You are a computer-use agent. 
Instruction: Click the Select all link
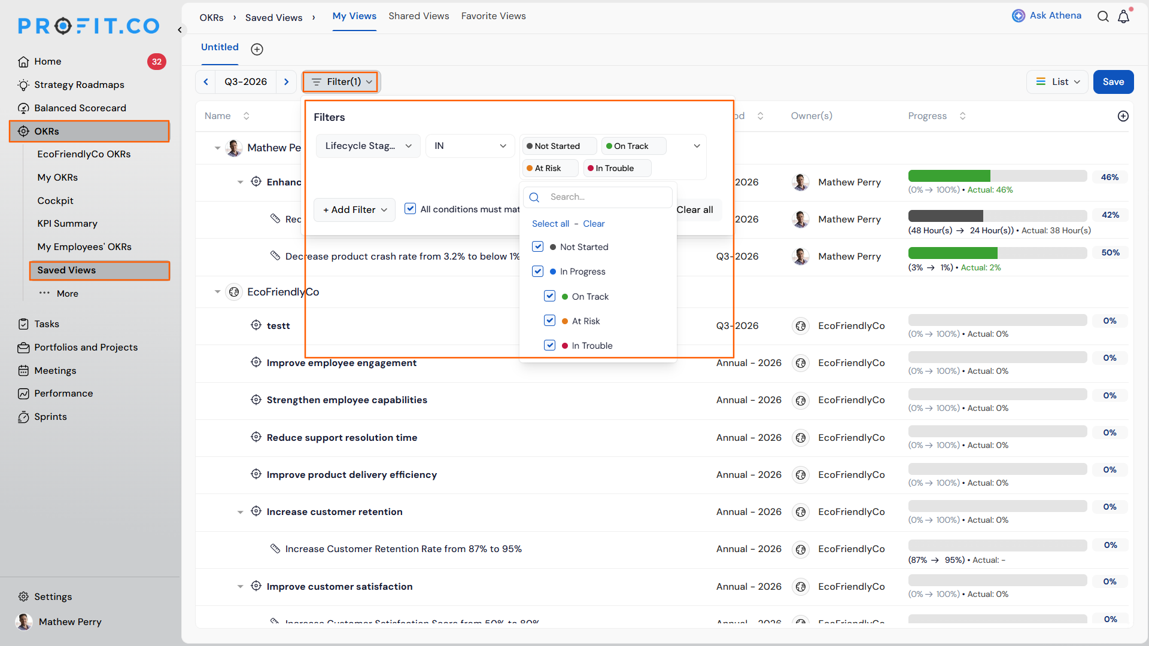[551, 224]
